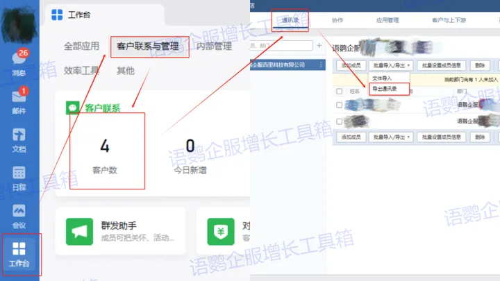The image size is (500, 281).
Task: Click the member search input field
Action: click(x=281, y=46)
